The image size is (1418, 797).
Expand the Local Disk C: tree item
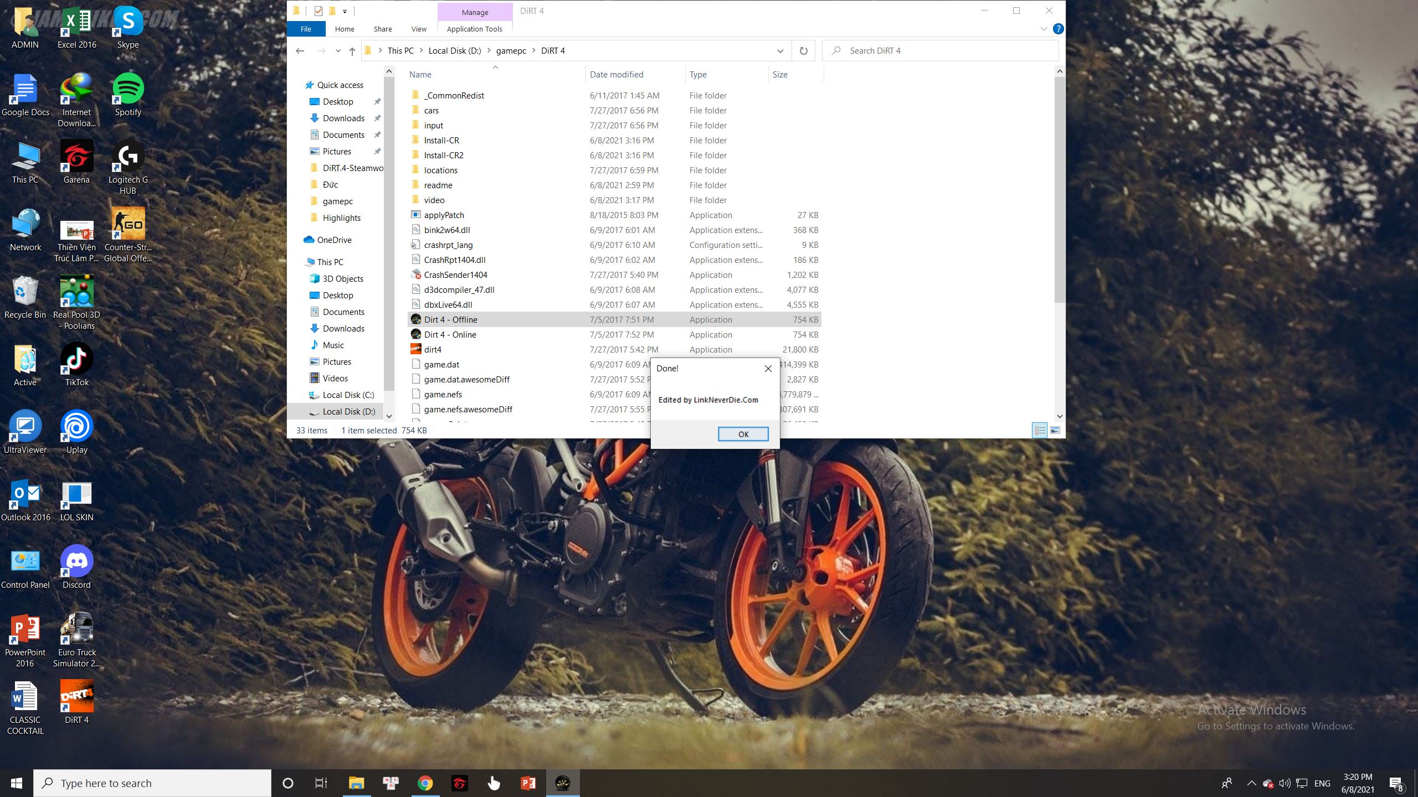pyautogui.click(x=301, y=394)
